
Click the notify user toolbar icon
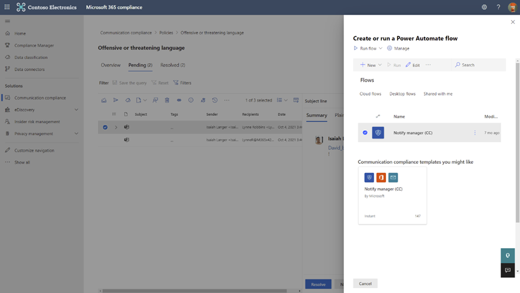tap(155, 100)
